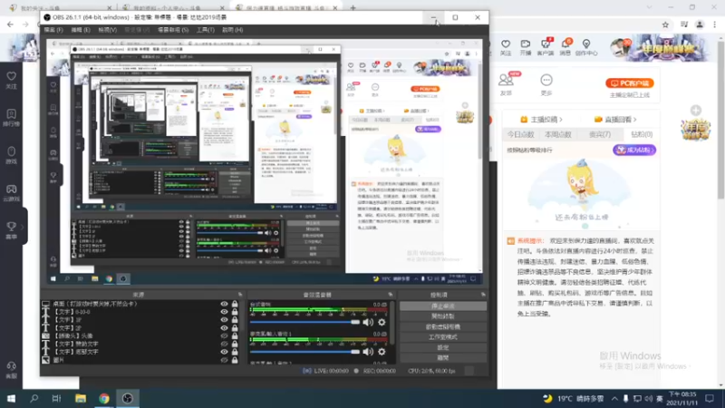Hide the 【文字】2P source eye icon
This screenshot has height=408, width=725.
click(x=224, y=327)
